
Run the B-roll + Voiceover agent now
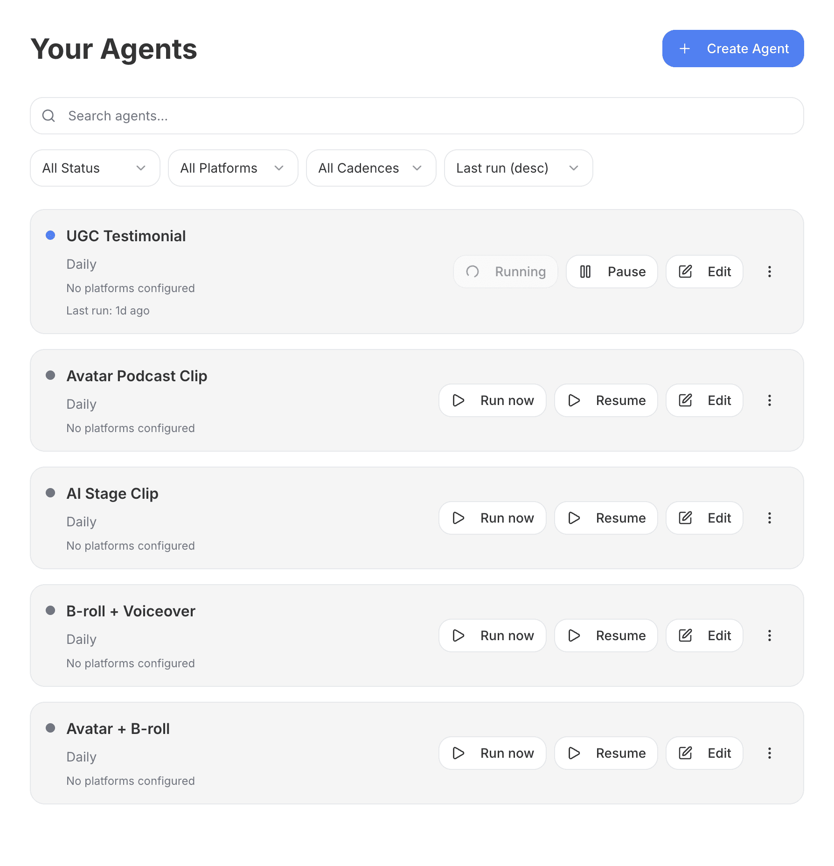click(x=492, y=636)
